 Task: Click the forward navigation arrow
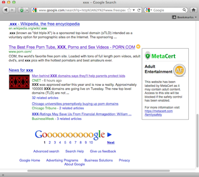(x=12, y=10)
